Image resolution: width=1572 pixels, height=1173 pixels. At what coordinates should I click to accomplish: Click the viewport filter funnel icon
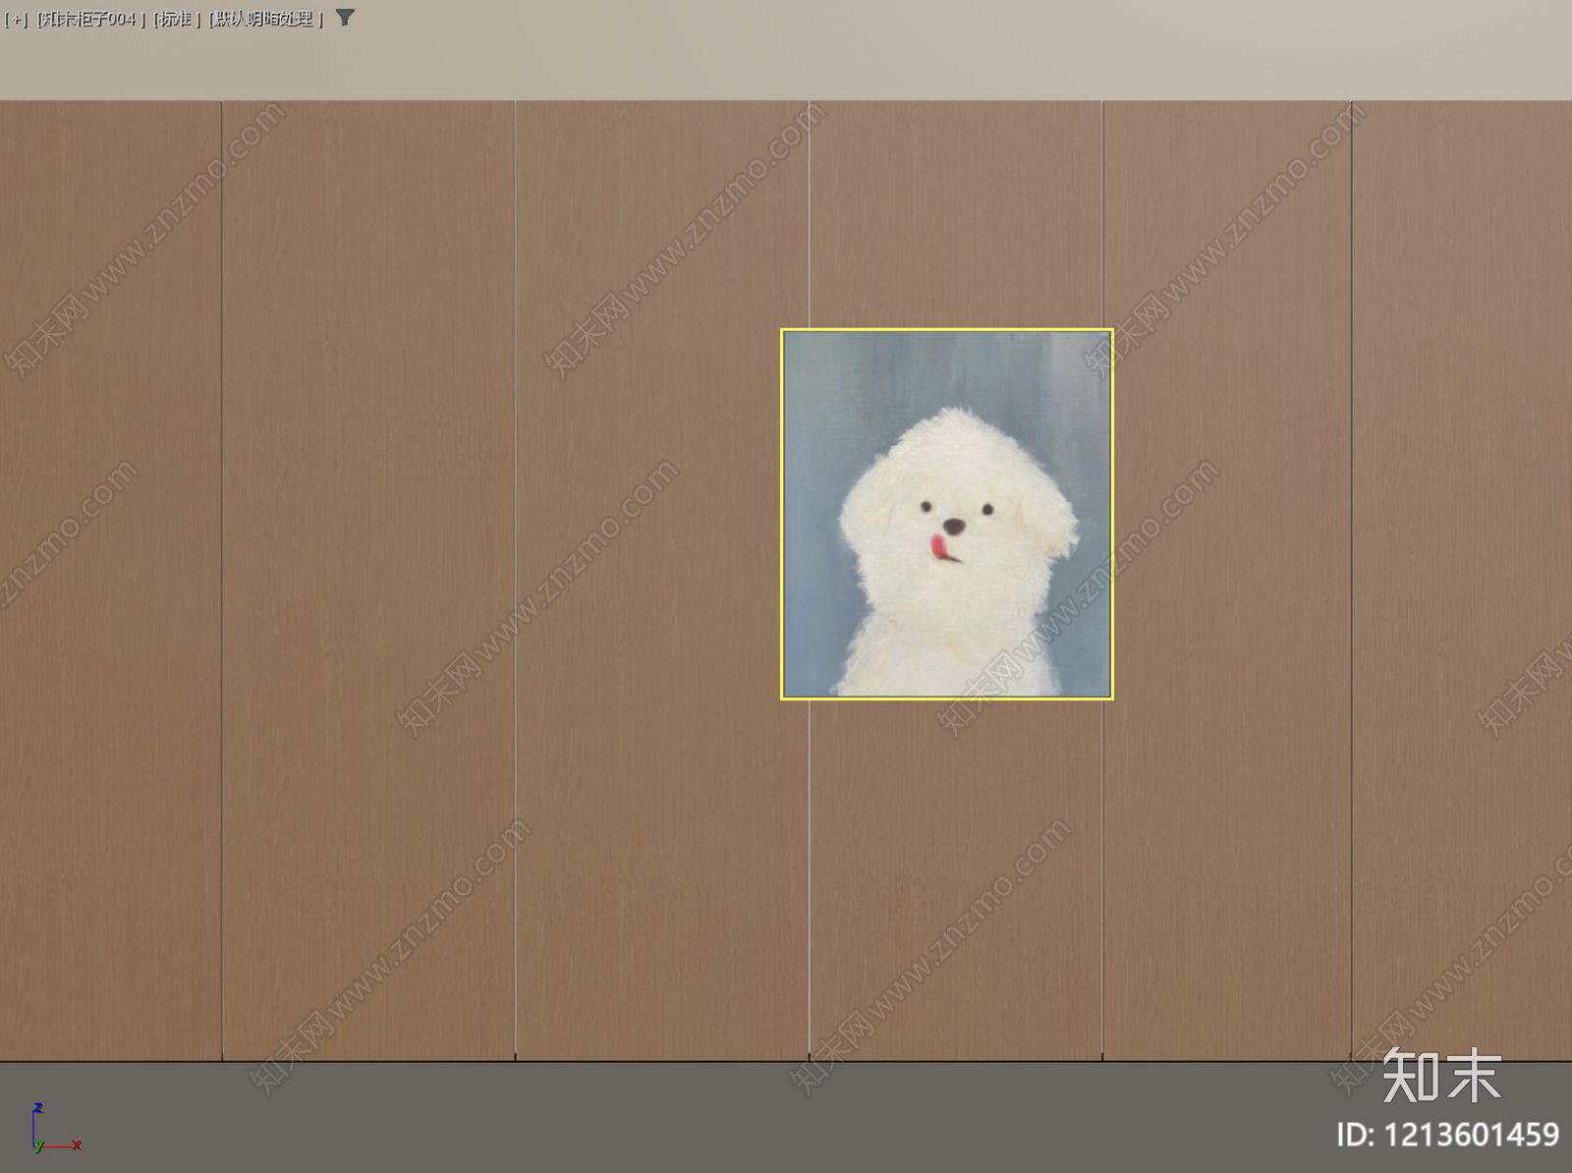(345, 18)
